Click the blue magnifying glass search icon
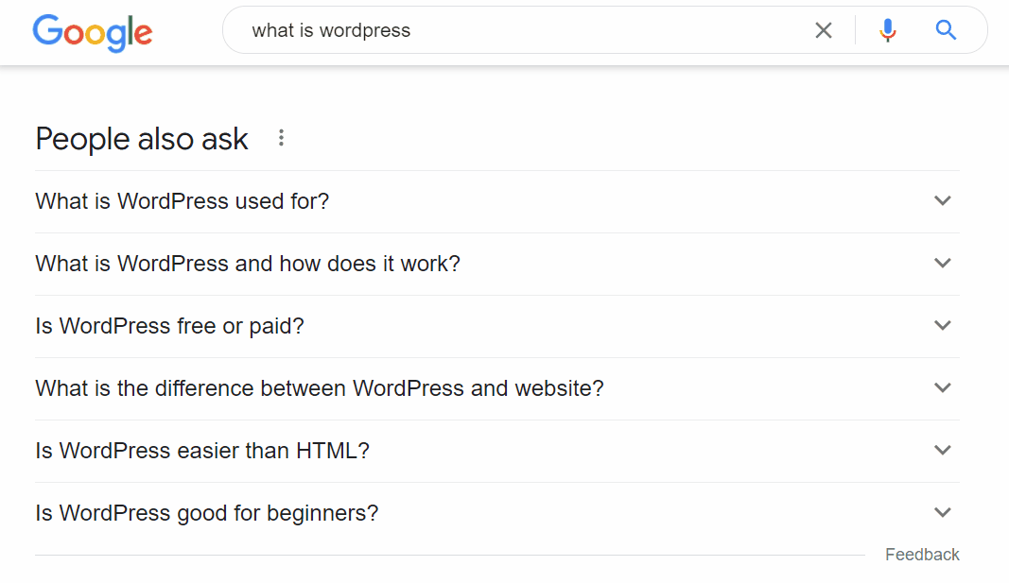 [946, 30]
